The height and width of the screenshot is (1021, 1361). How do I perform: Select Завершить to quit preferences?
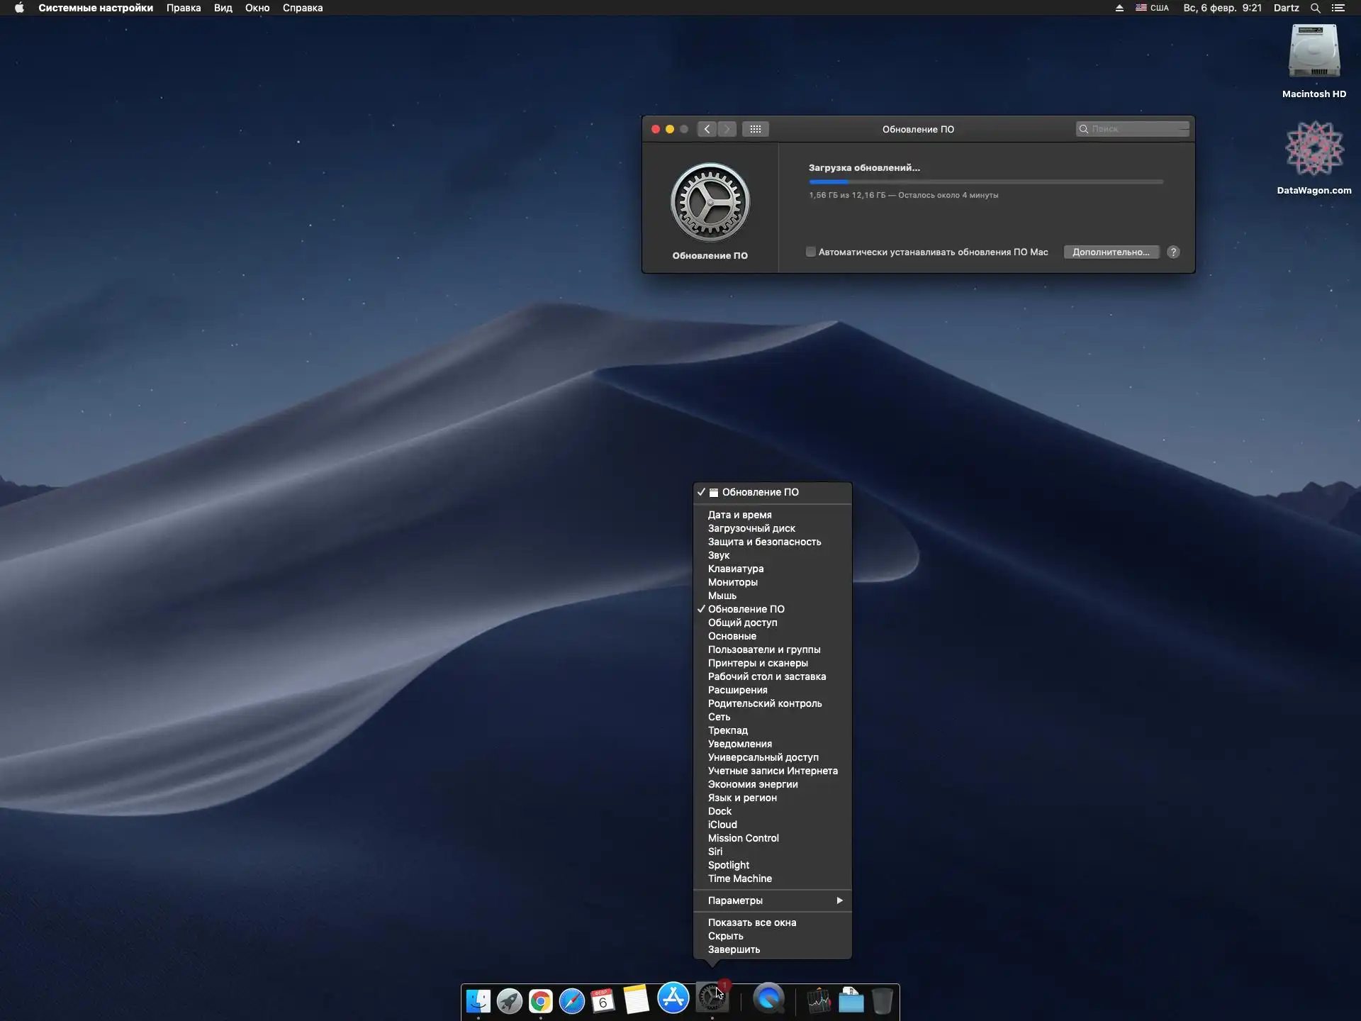pyautogui.click(x=734, y=949)
